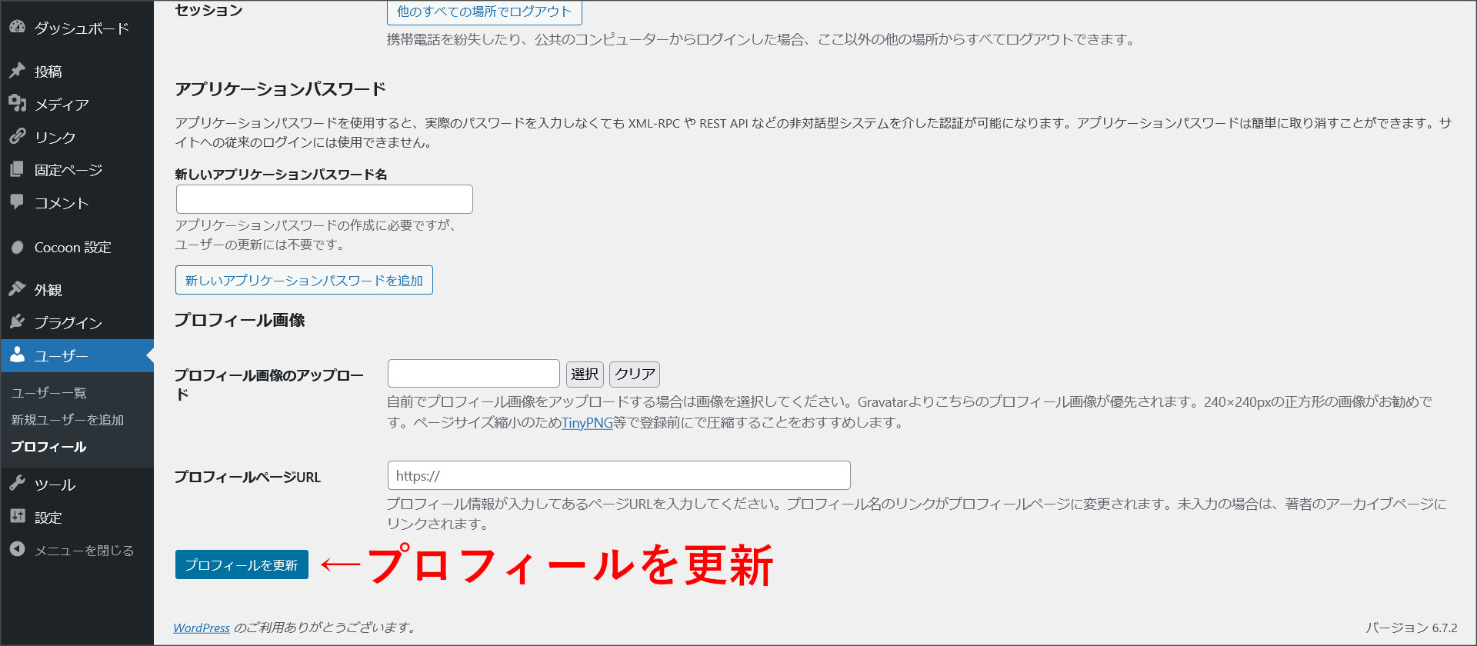Click the ダッシュボード gauge icon

click(17, 27)
